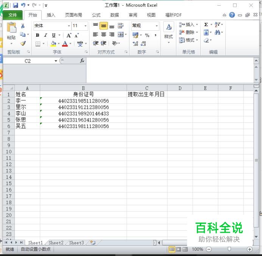
Task: Click the Sort and Filter icon
Action: pos(217,25)
